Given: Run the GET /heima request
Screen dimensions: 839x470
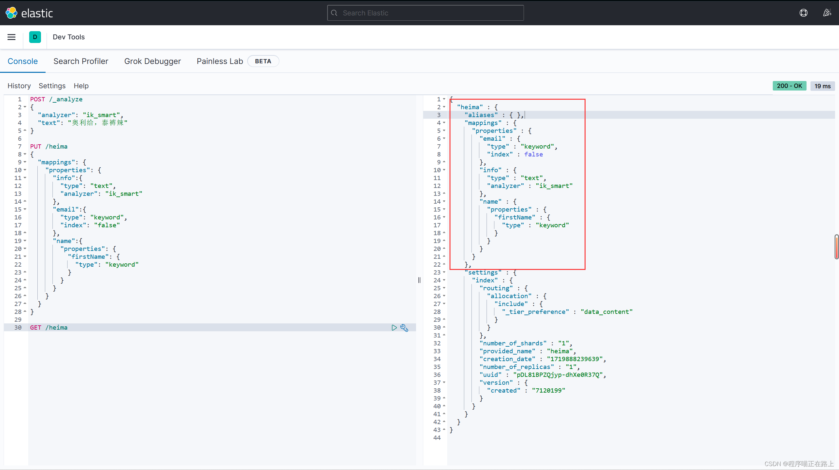Looking at the screenshot, I should 394,328.
